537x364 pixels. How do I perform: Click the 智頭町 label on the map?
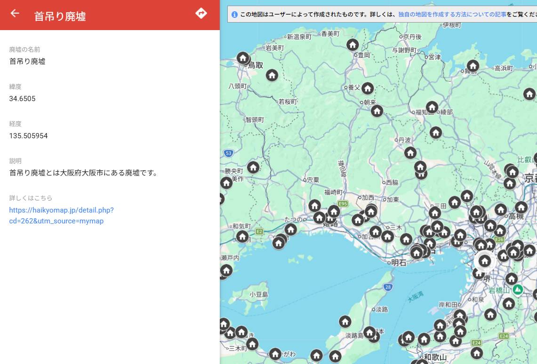[x=255, y=120]
